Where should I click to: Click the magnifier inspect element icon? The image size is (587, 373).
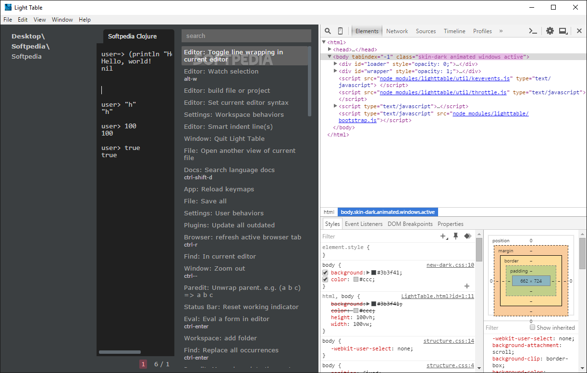pos(328,31)
